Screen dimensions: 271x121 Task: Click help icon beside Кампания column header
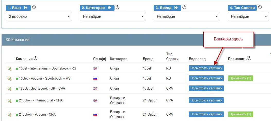[36, 58]
